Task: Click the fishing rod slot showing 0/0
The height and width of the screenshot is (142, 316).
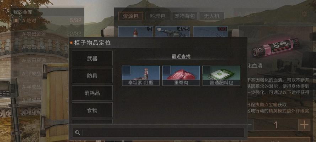Action: tap(210, 32)
